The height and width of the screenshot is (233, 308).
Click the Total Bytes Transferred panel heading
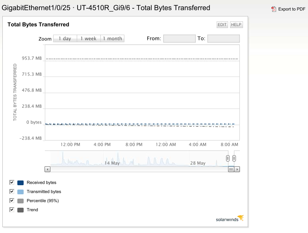[x=38, y=24]
